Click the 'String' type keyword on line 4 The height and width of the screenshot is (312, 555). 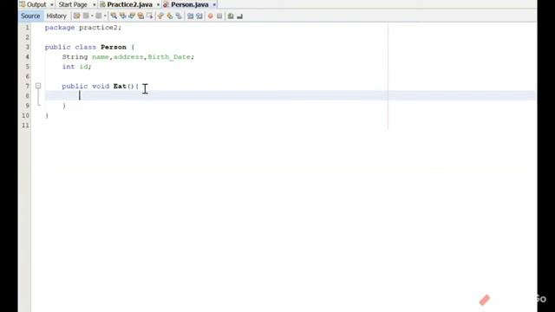[75, 57]
